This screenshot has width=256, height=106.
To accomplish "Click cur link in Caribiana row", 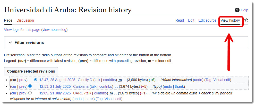I will click(x=14, y=87).
